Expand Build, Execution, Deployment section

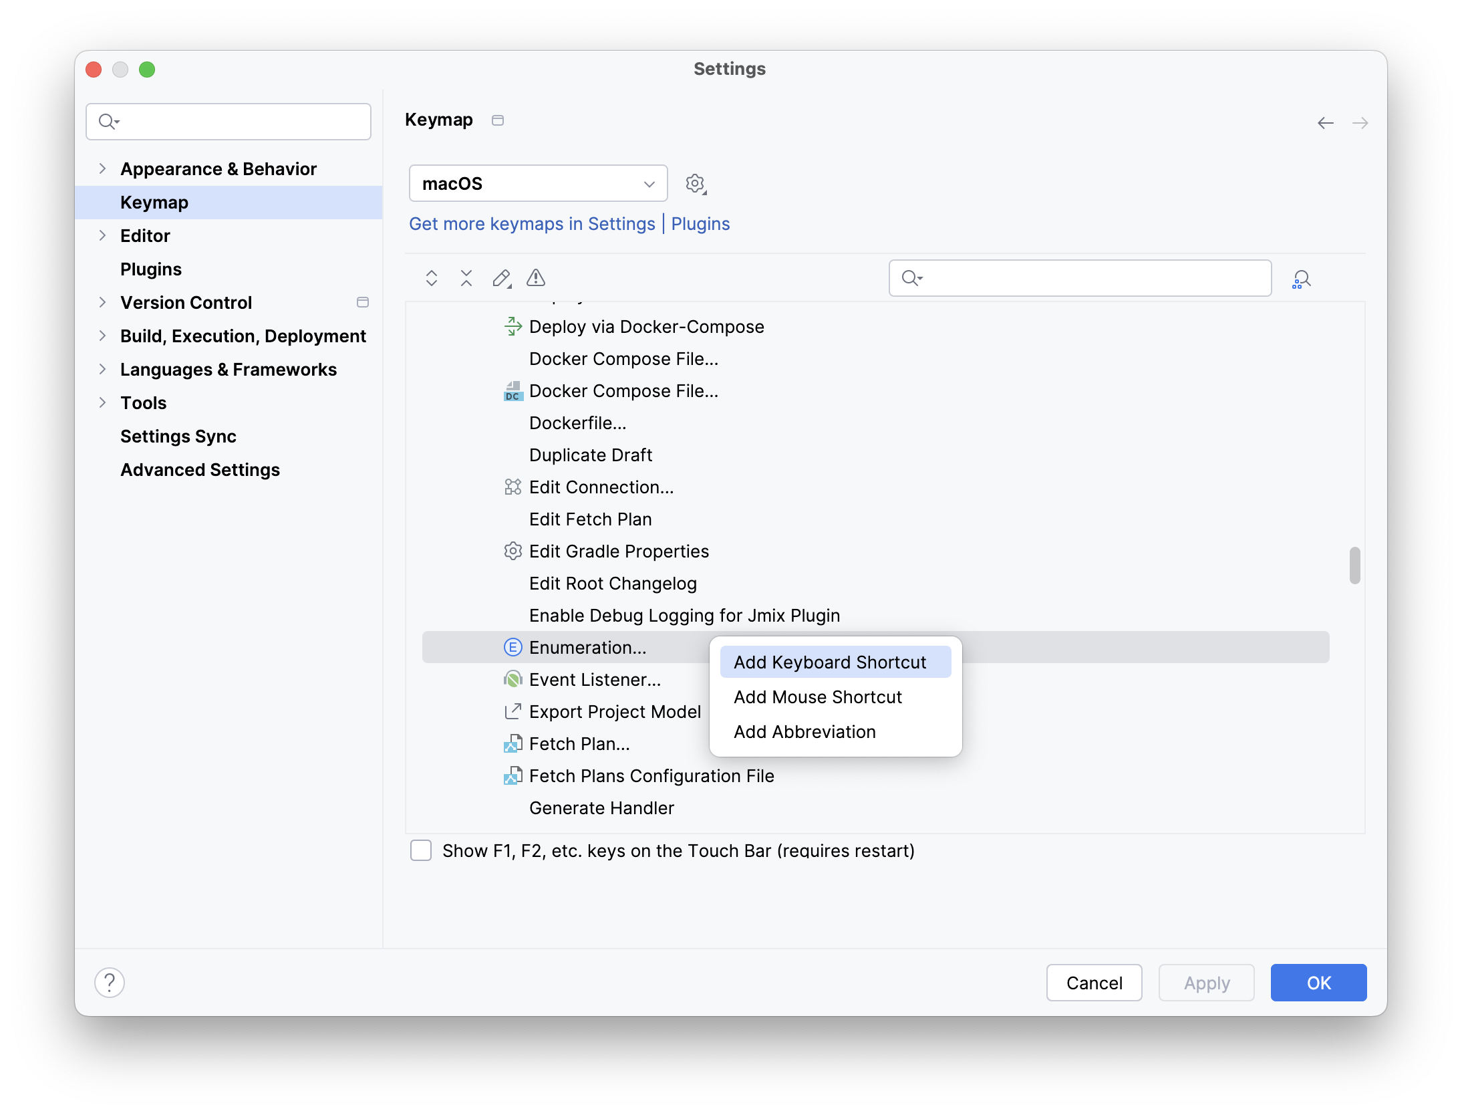pyautogui.click(x=102, y=336)
